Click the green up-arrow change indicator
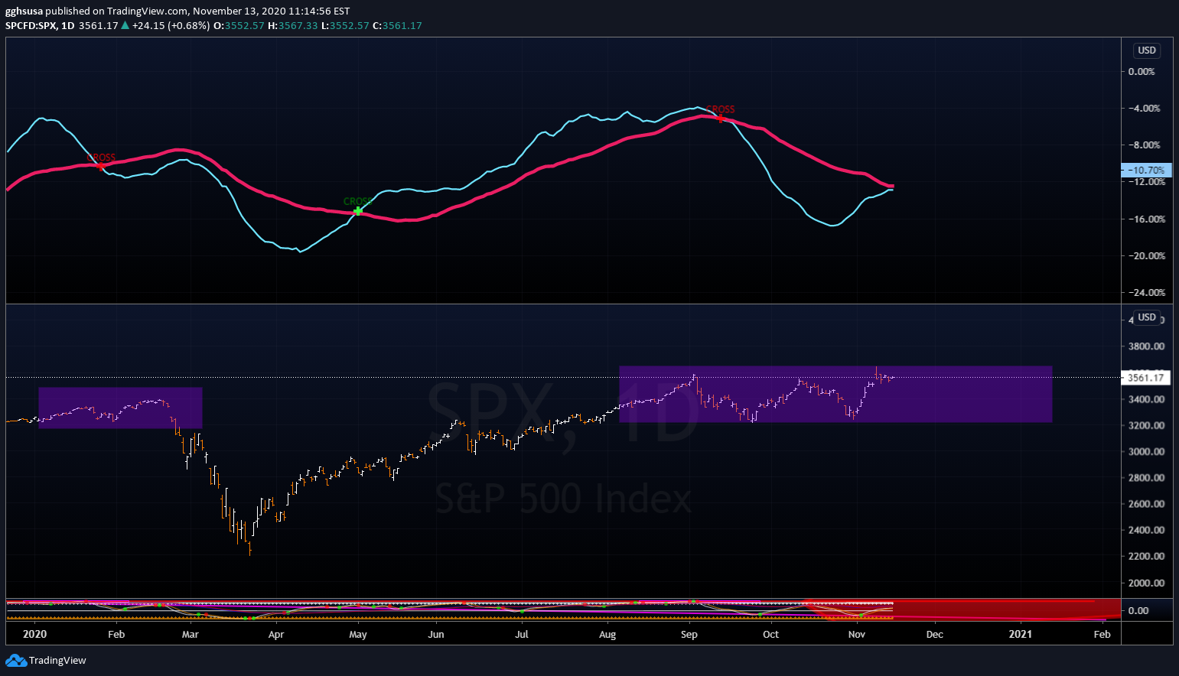1179x676 pixels. tap(125, 25)
